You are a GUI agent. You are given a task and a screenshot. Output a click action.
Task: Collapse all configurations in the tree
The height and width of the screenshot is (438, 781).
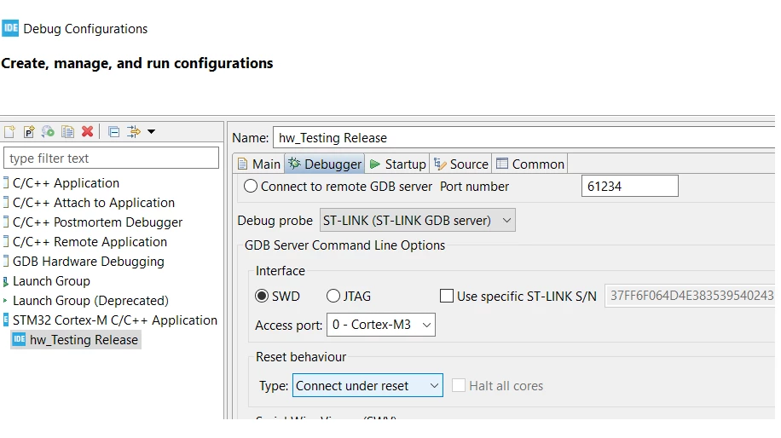[x=113, y=132]
